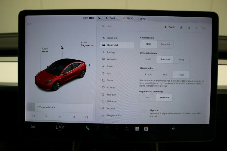Select the Dynamikk menu item
This screenshot has width=227, height=151.
click(x=117, y=45)
